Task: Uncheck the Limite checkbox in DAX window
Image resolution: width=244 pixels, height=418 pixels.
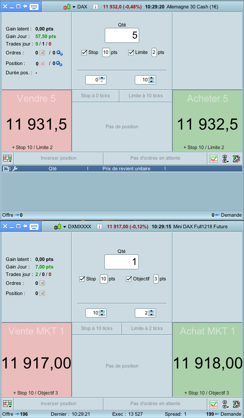Action: click(x=131, y=52)
